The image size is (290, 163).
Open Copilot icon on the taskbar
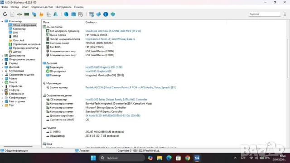[x=150, y=158]
